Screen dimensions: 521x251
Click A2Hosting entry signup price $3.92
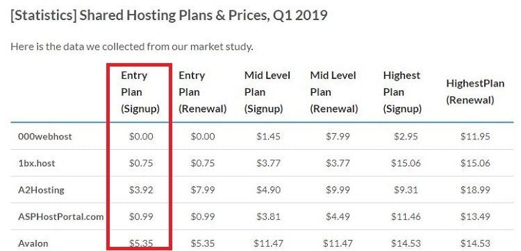[141, 190]
